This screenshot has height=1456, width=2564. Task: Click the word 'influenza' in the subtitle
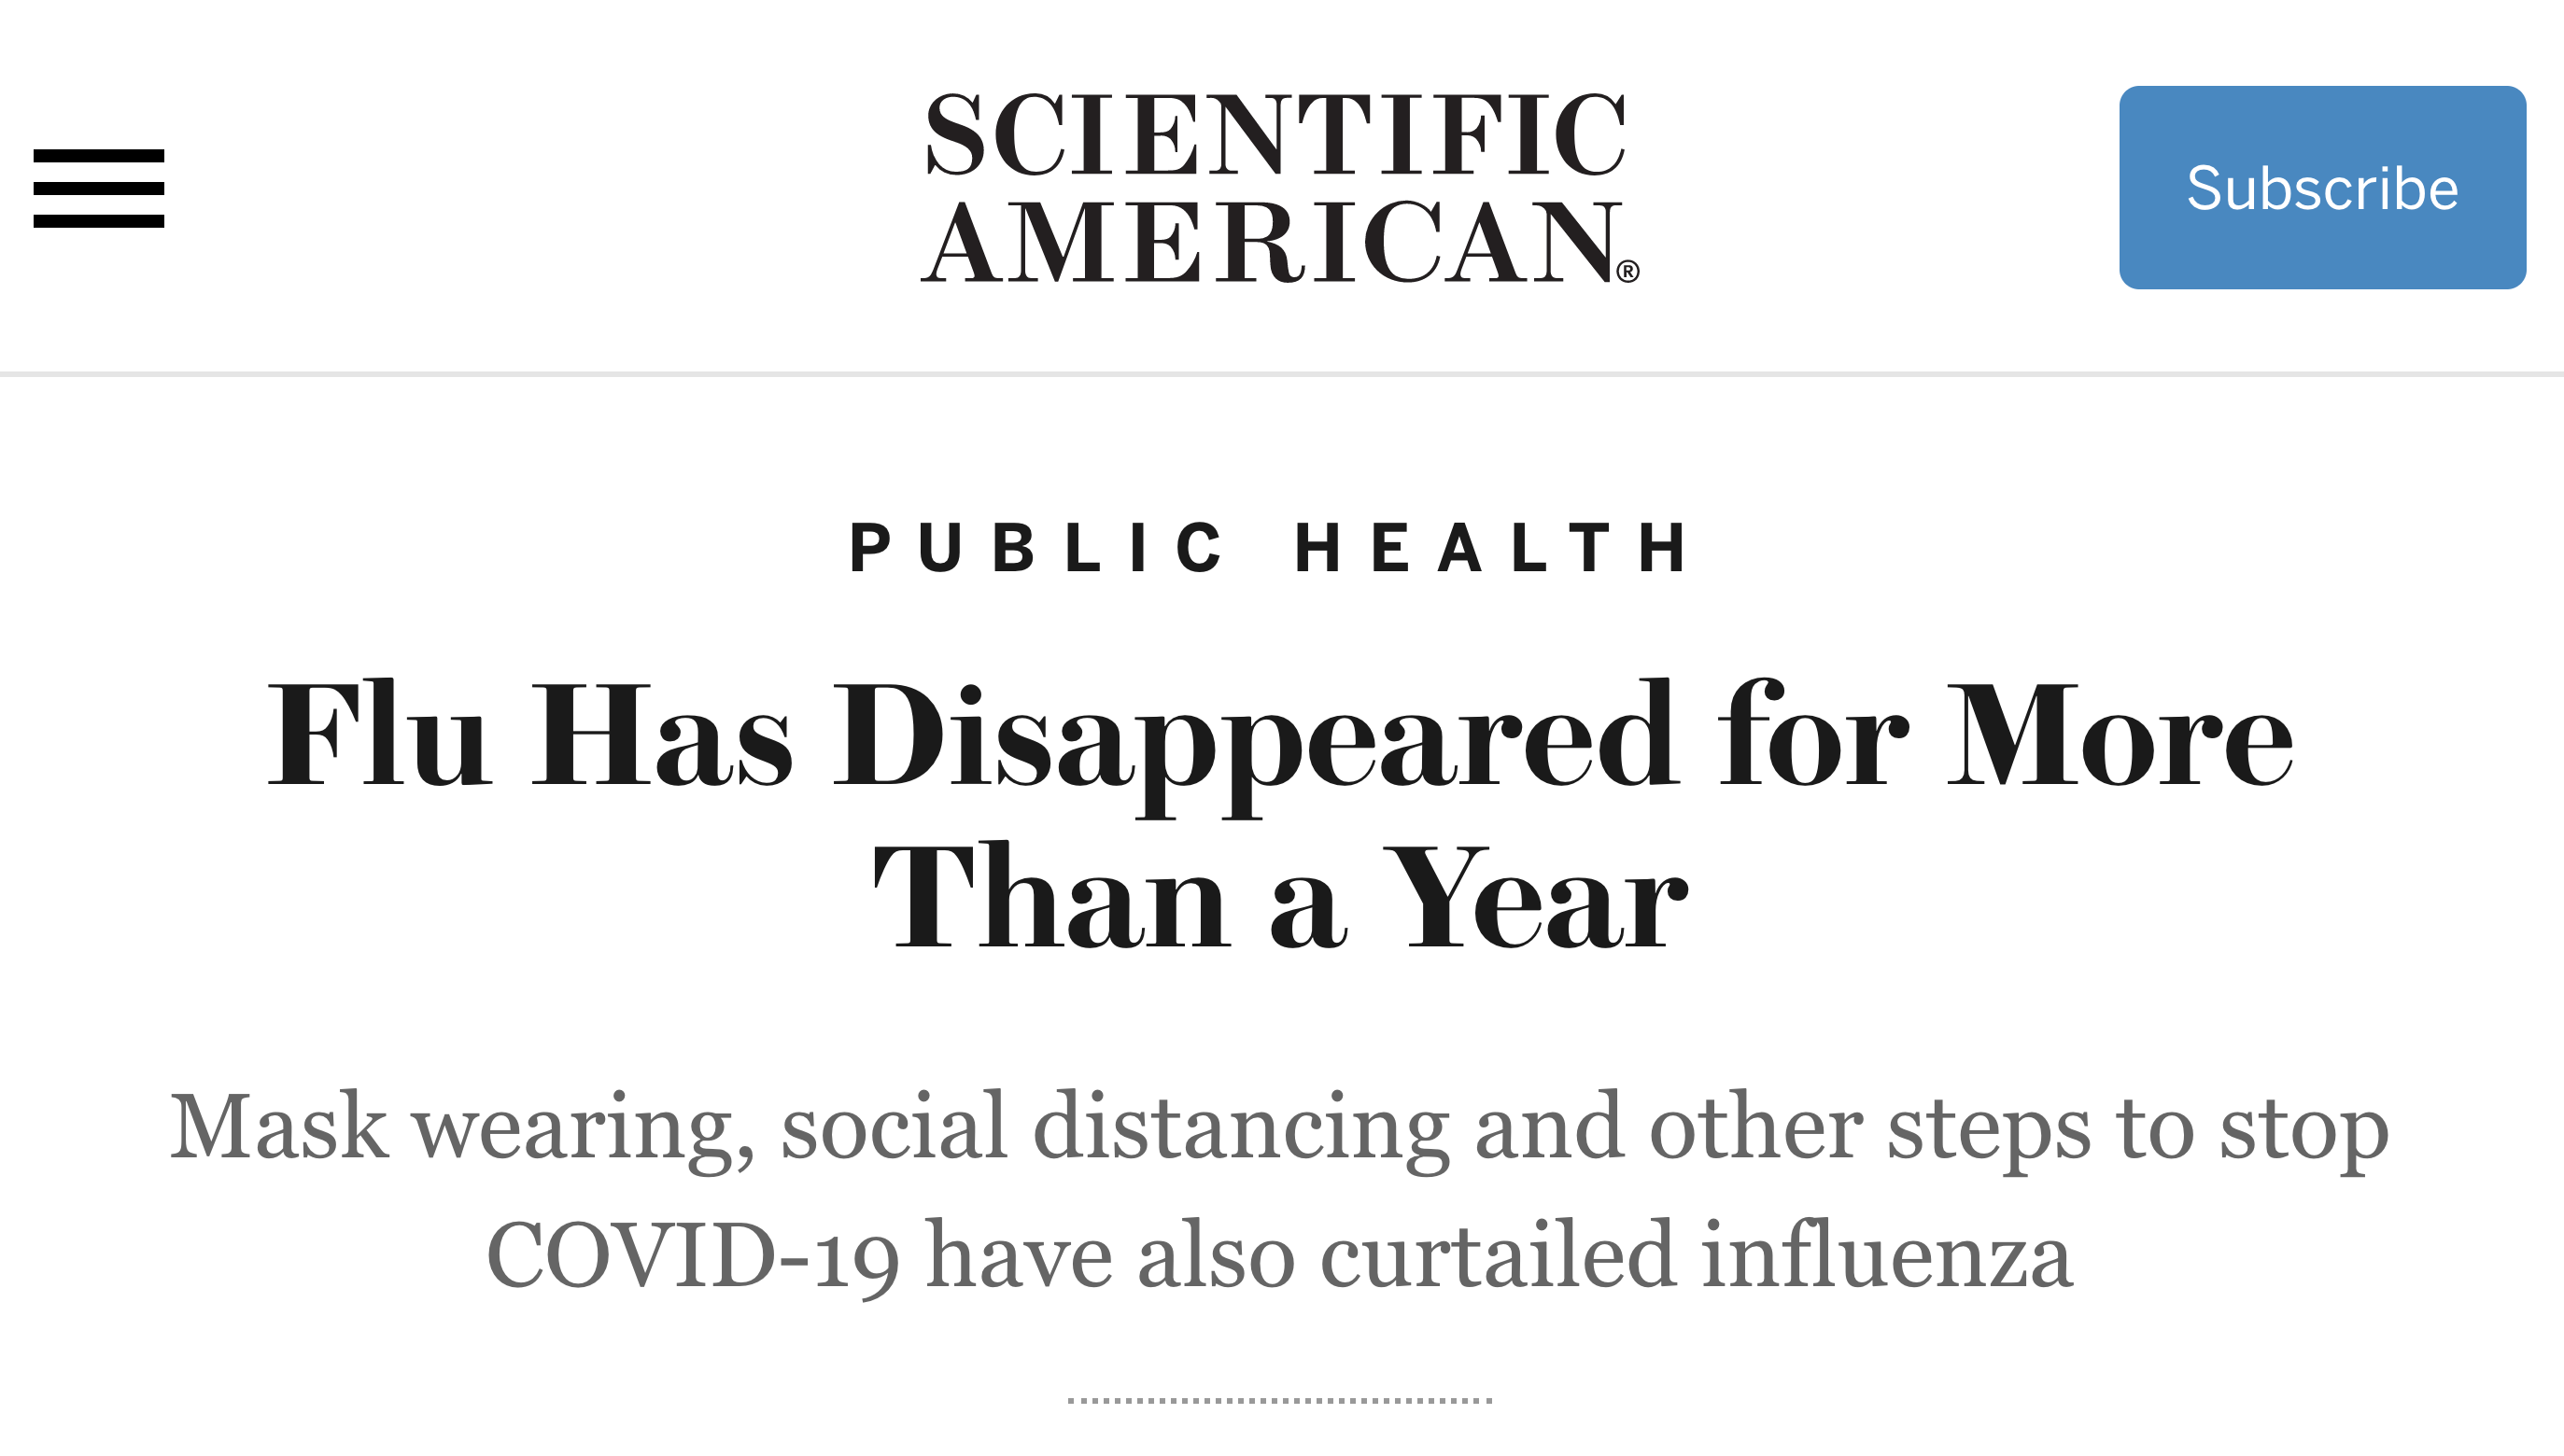pyautogui.click(x=1886, y=1255)
